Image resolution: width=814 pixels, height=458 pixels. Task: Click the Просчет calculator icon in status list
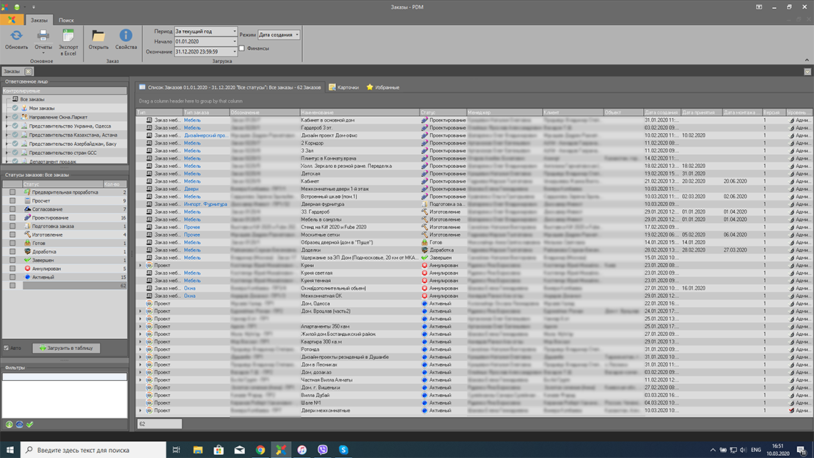[x=28, y=200]
